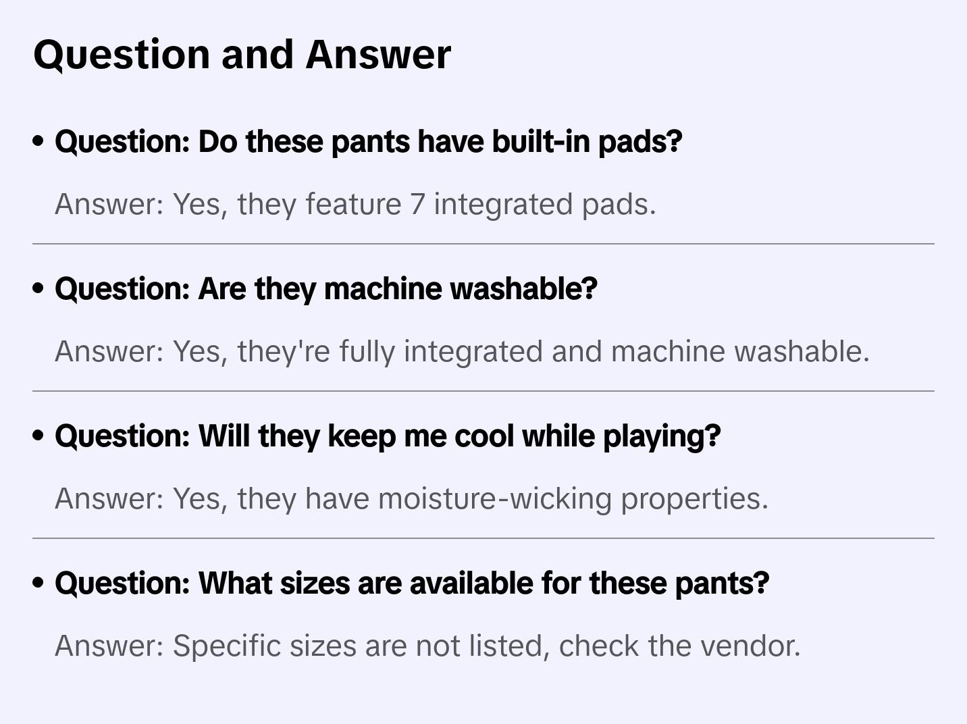Screen dimensions: 967x724
Task: Click the bullet beside the sizes question
Action: [38, 584]
